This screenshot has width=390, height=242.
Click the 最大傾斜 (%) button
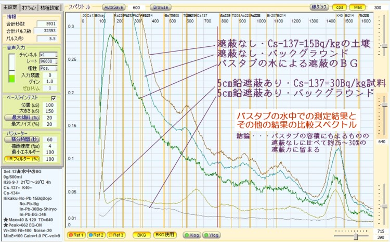[22, 118]
